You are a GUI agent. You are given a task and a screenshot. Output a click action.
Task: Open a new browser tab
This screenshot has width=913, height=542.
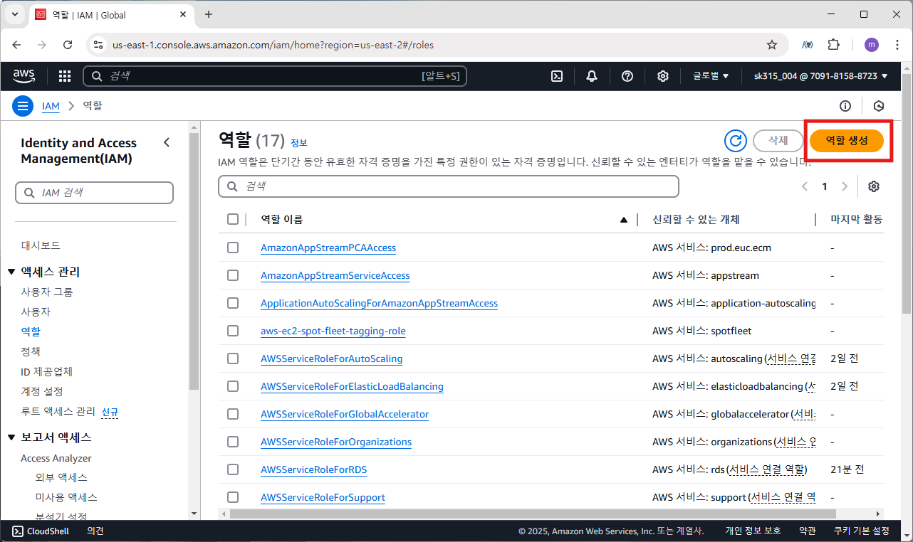(209, 14)
